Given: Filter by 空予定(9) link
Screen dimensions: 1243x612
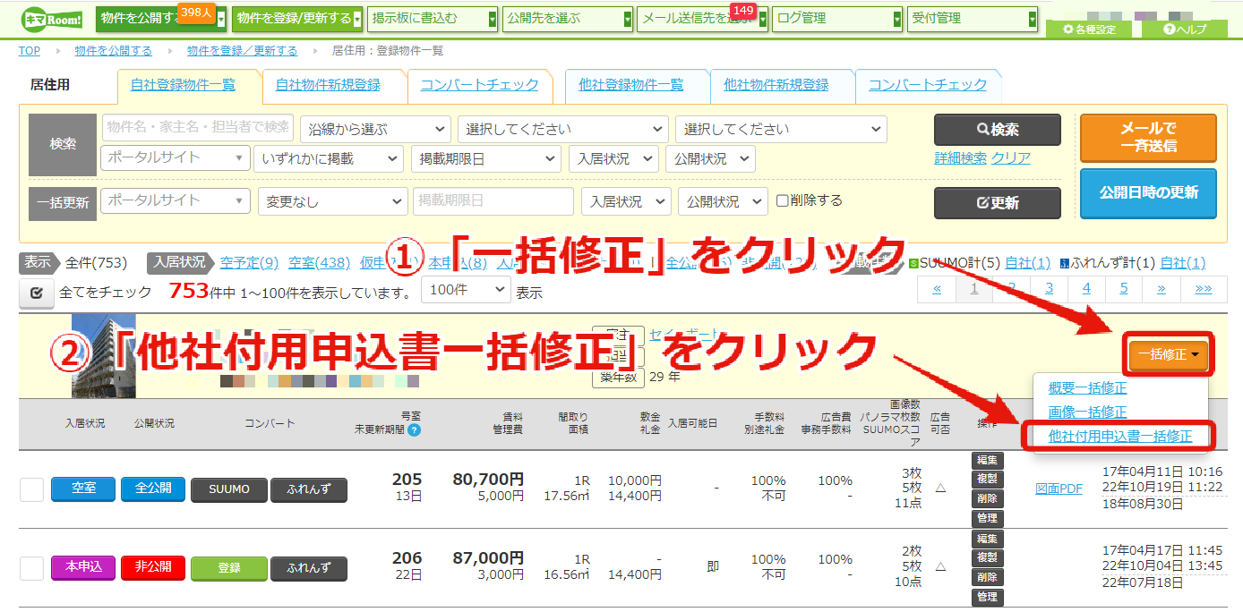Looking at the screenshot, I should pyautogui.click(x=249, y=263).
